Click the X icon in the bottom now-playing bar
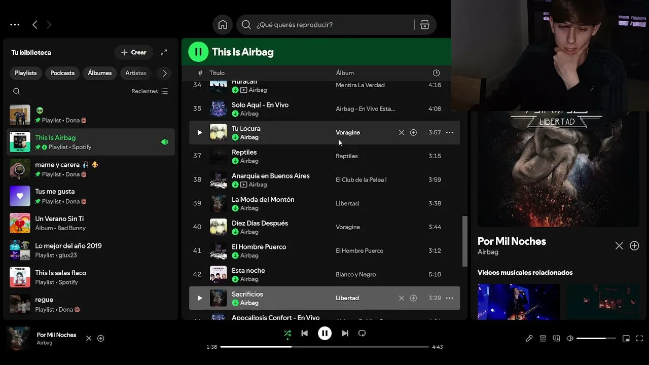Viewport: 649px width, 365px height. (89, 338)
